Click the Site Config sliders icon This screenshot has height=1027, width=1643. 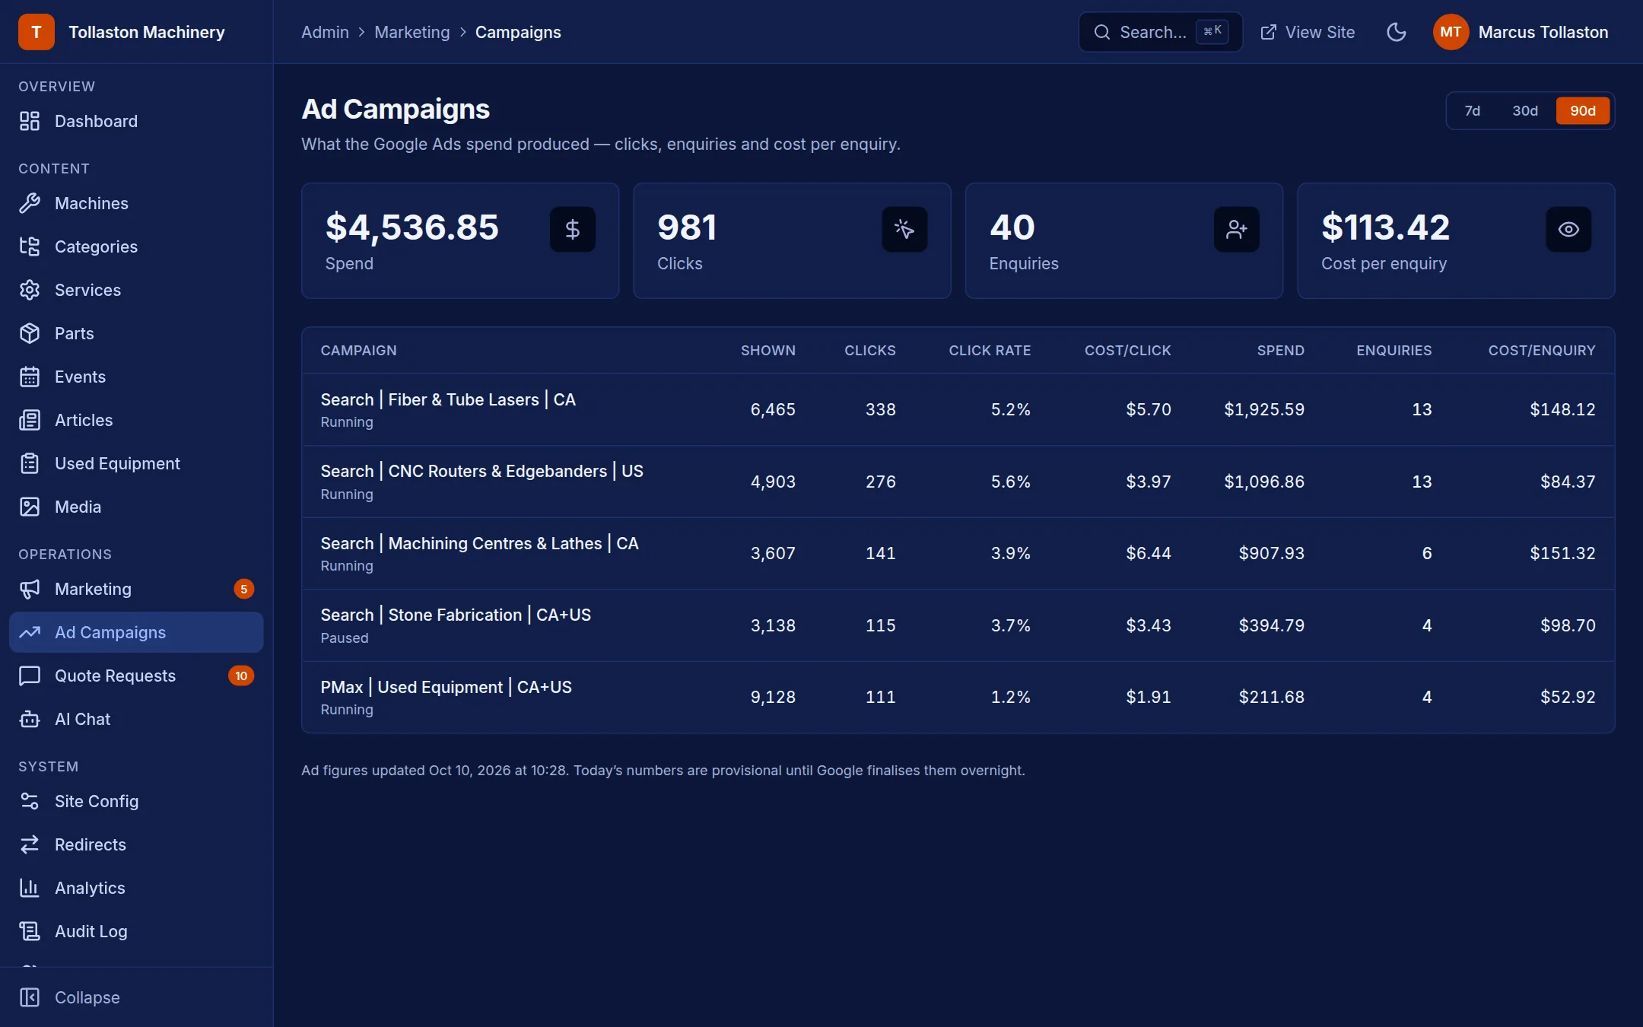30,801
